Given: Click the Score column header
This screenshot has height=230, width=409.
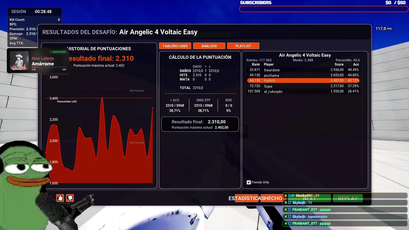Looking at the screenshot, I should click(x=339, y=65).
